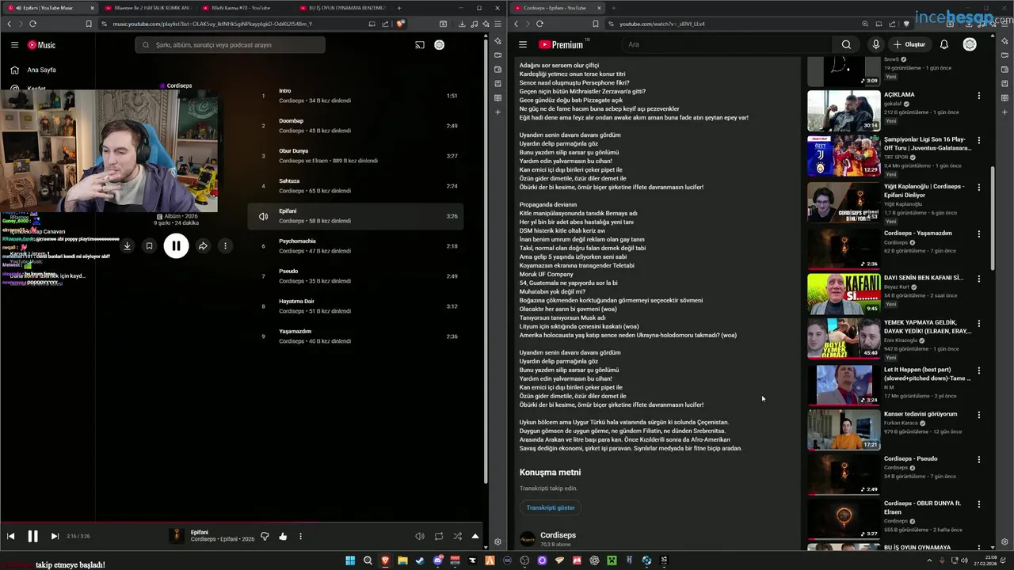Click the volume icon in the player bar
Viewport: 1014px width, 570px height.
(420, 536)
